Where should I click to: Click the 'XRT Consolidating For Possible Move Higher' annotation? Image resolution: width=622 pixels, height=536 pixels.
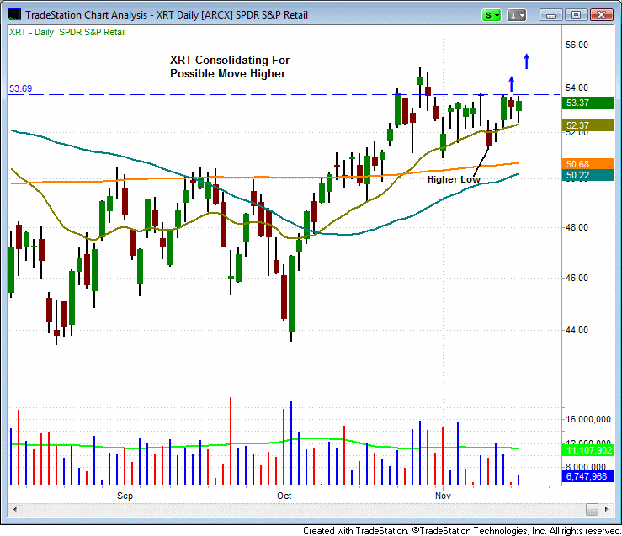point(230,66)
